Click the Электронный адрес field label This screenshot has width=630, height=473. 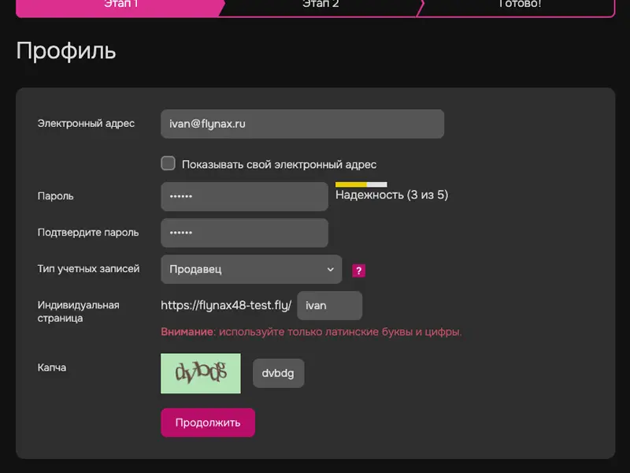click(x=86, y=123)
